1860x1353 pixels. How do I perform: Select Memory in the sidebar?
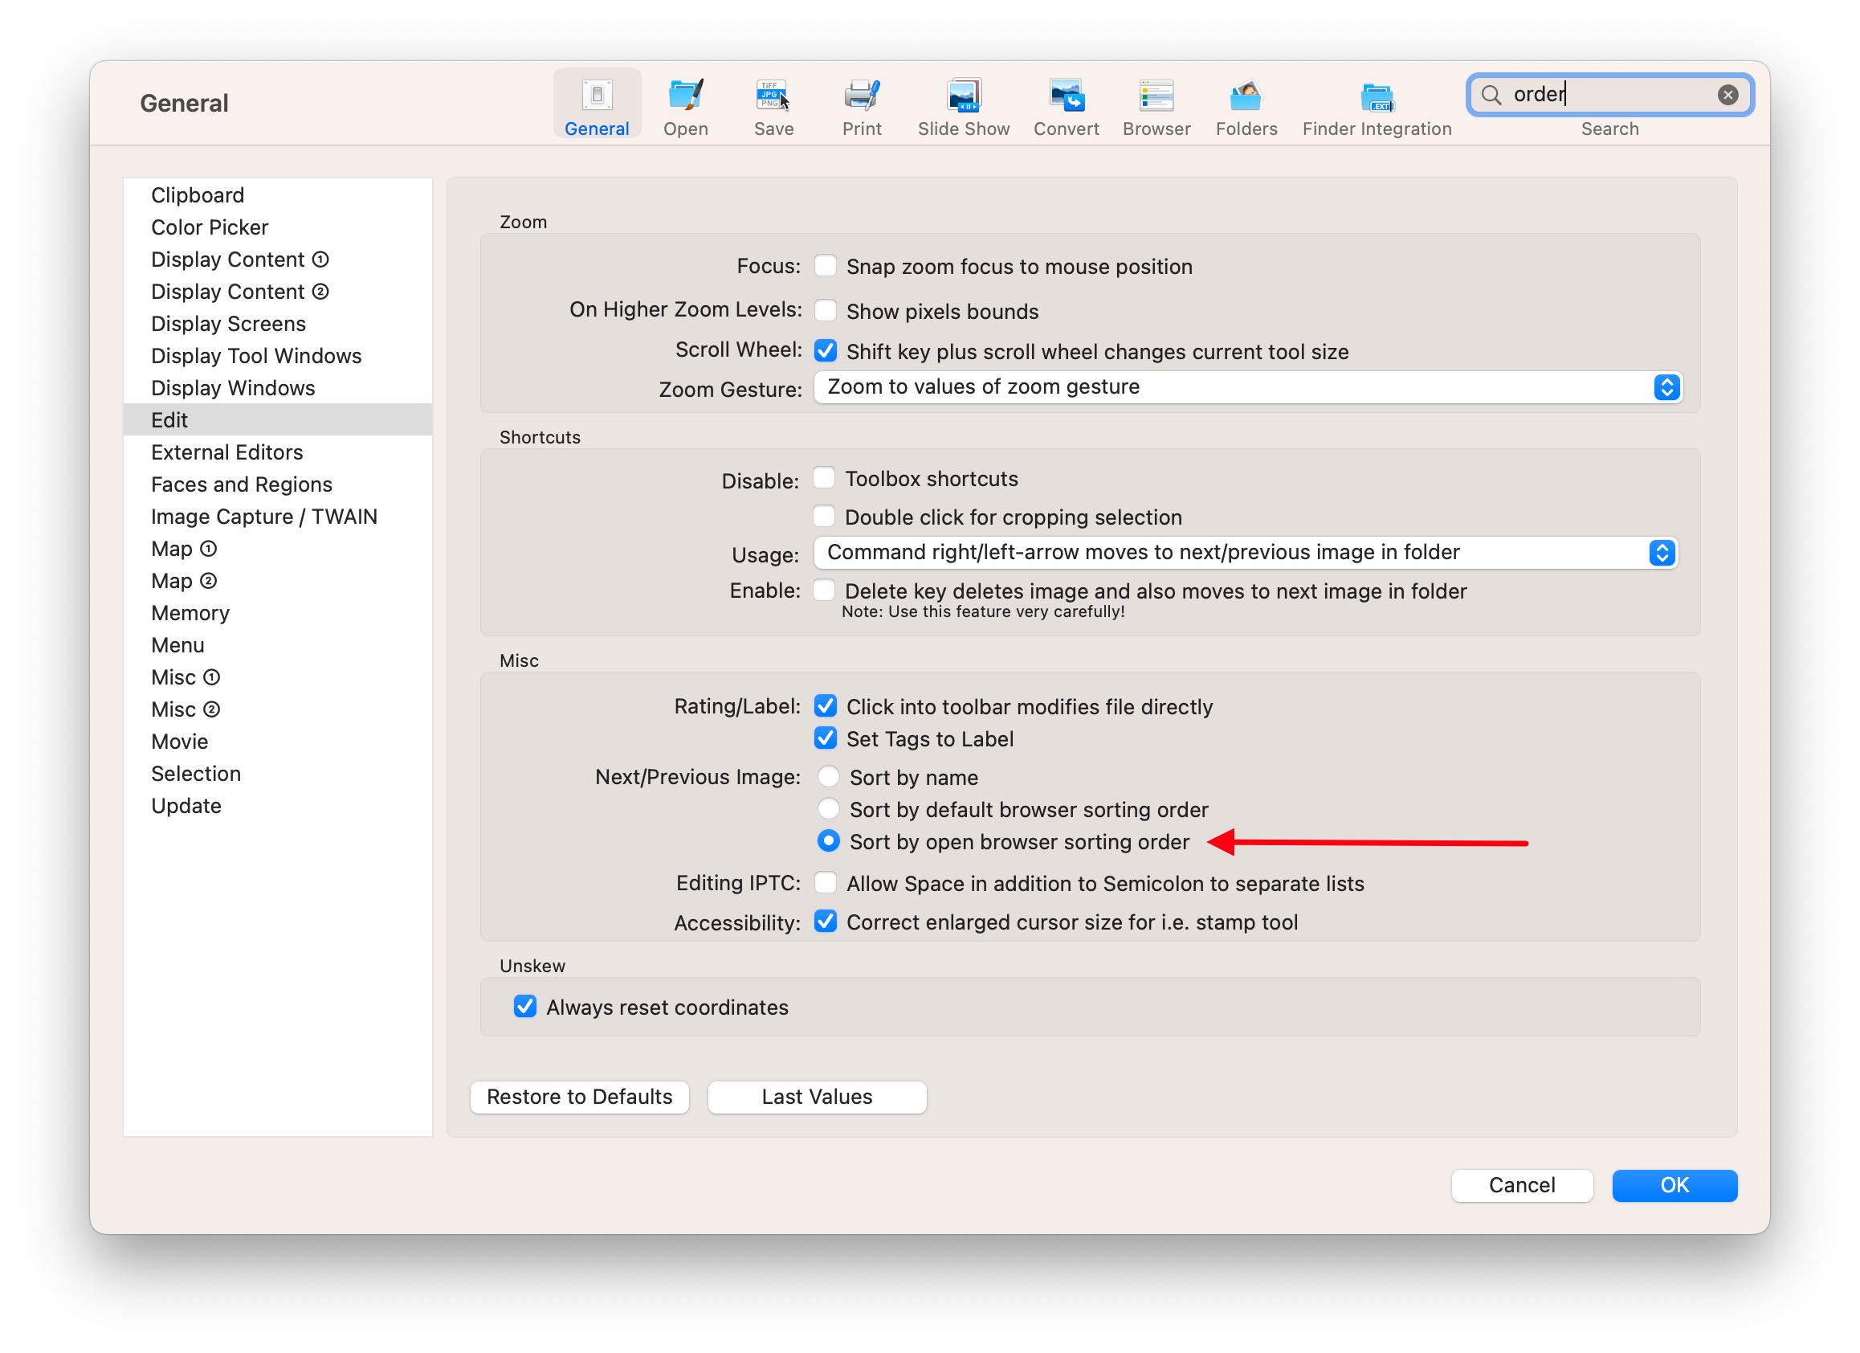[x=277, y=613]
